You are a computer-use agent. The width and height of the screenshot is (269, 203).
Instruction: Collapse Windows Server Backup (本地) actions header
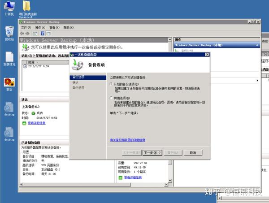tap(257, 45)
